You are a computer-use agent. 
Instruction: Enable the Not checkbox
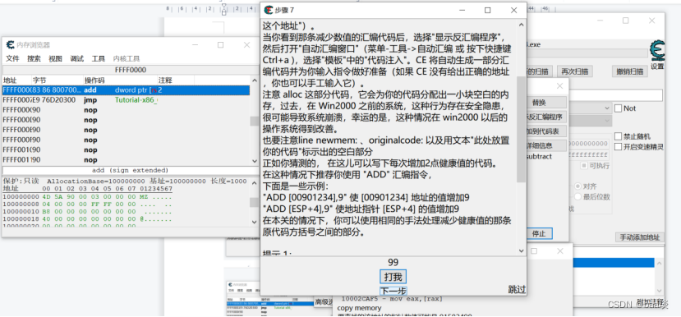tap(619, 108)
